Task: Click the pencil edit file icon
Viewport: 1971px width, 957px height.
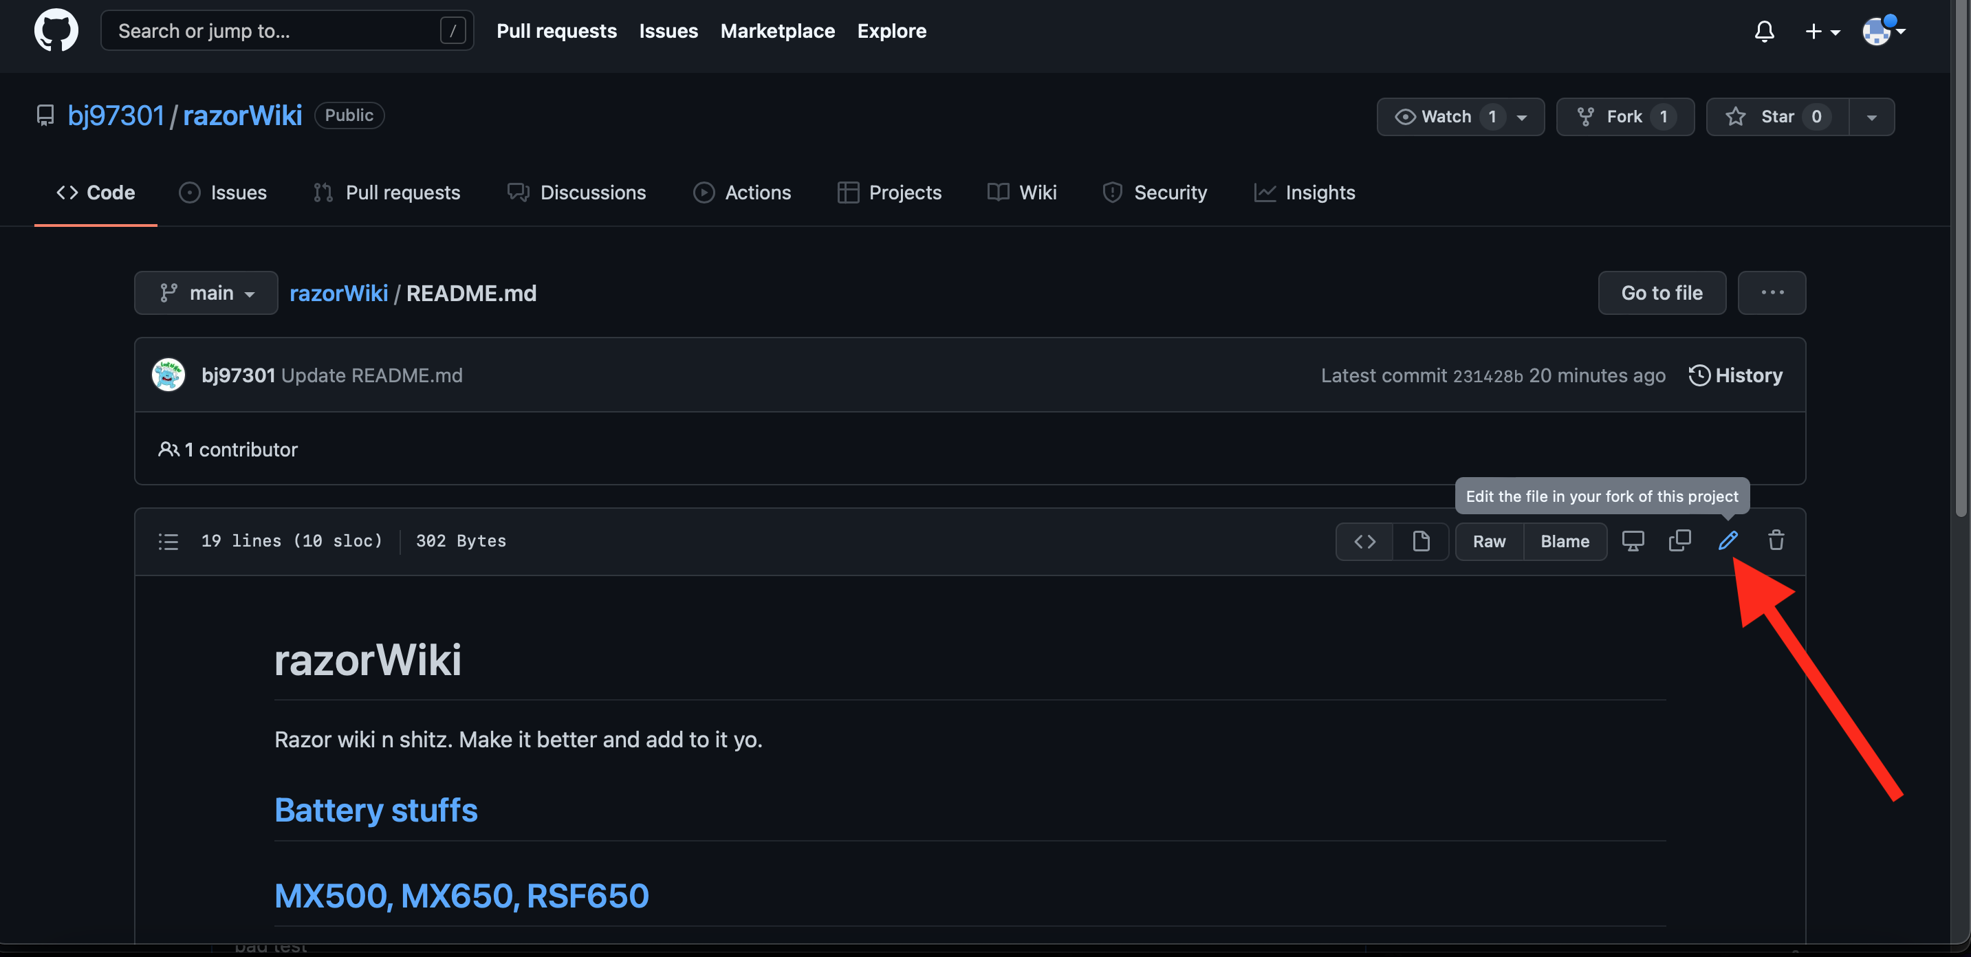Action: pos(1728,541)
